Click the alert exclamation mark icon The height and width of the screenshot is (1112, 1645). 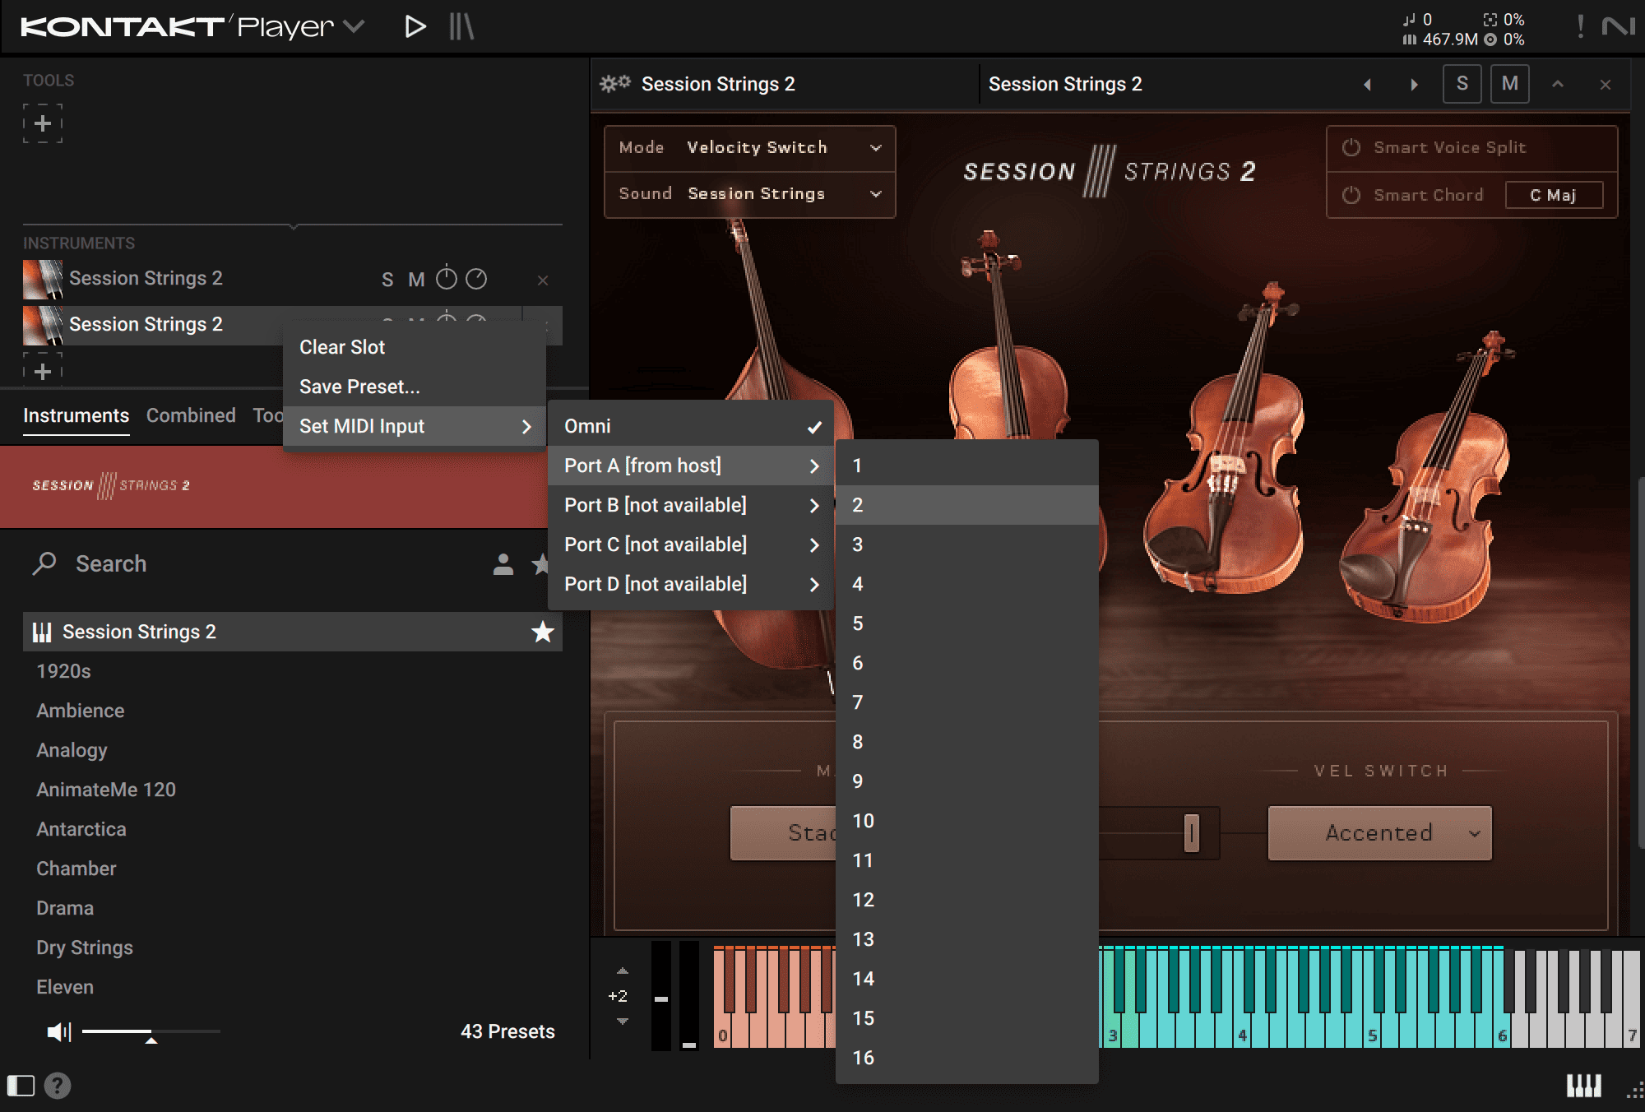[1580, 27]
